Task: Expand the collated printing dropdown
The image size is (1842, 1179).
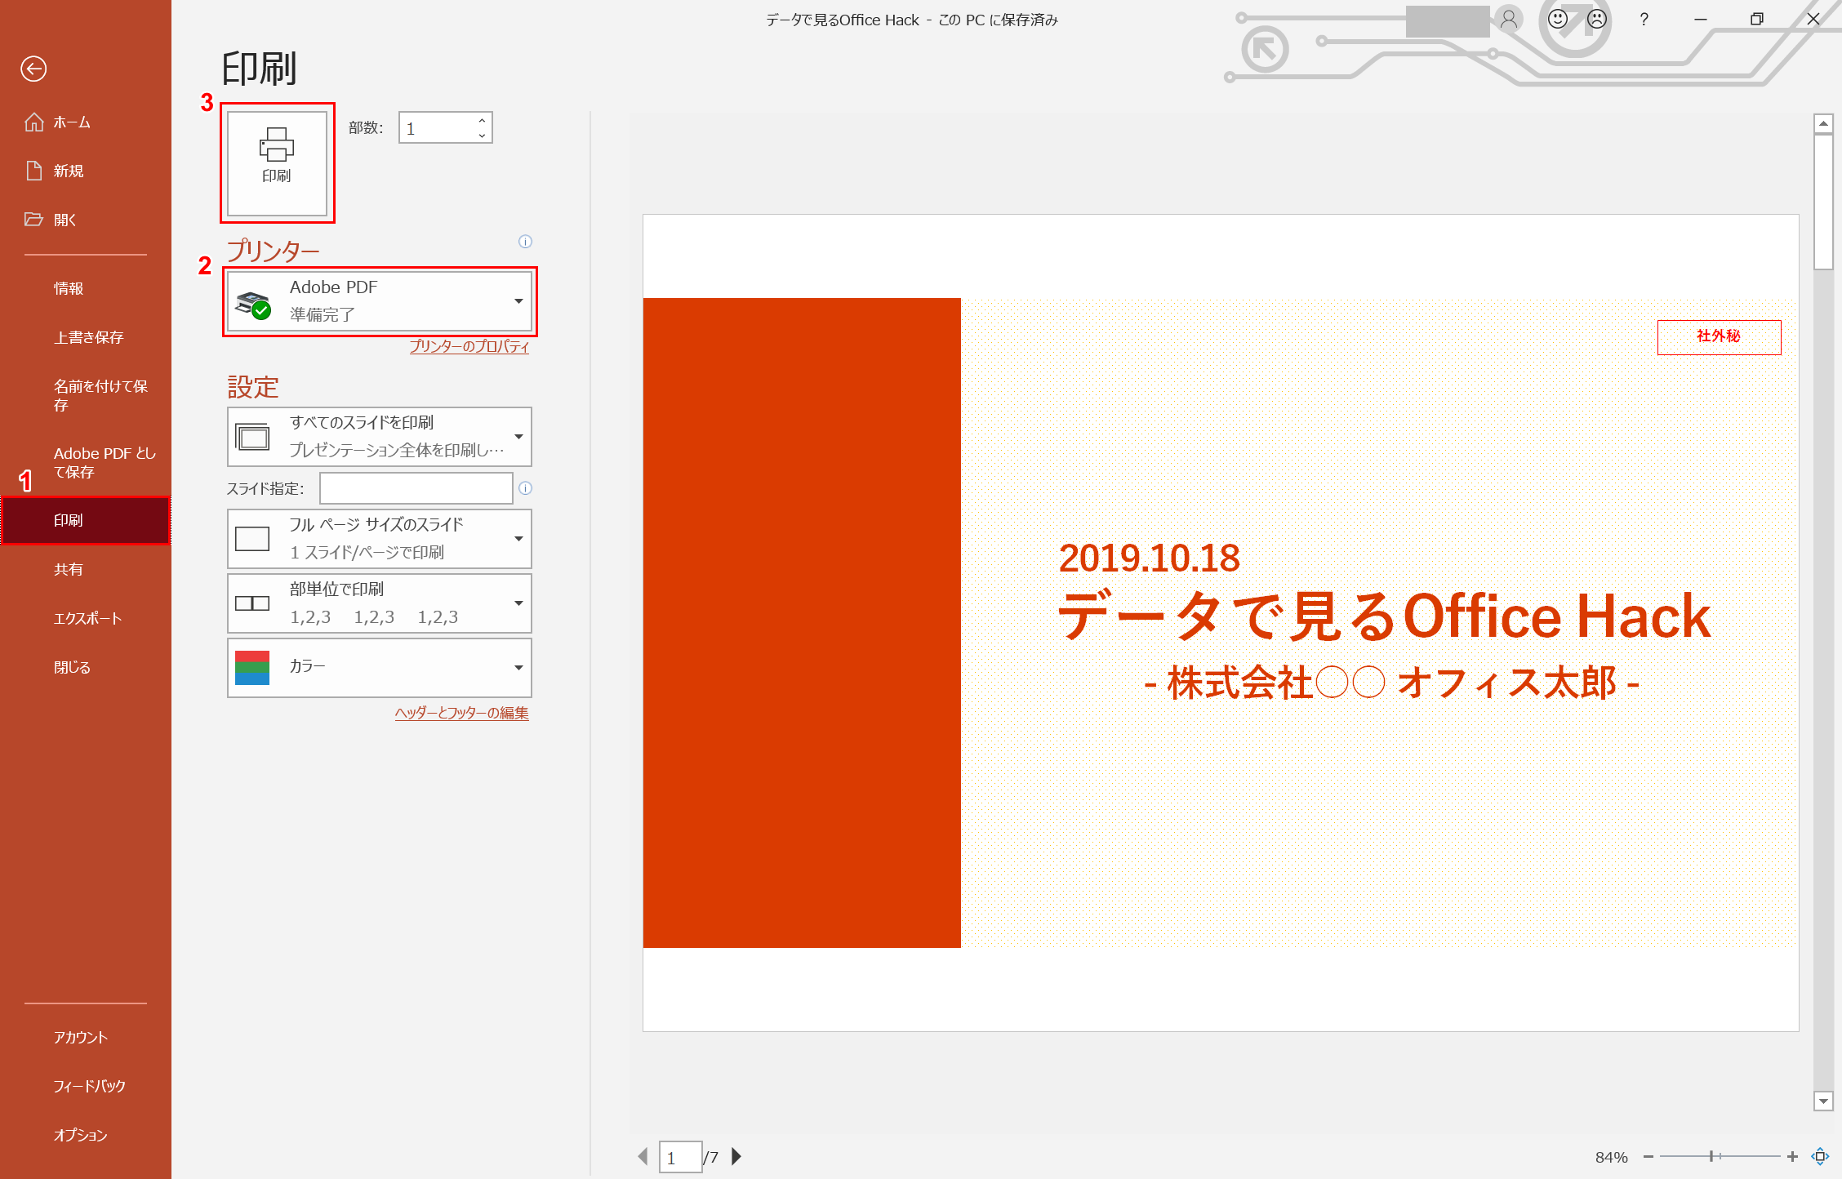Action: coord(380,603)
